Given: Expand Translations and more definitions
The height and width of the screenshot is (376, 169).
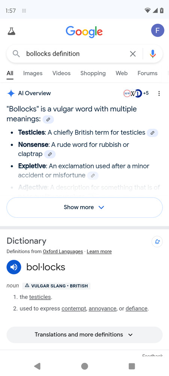Looking at the screenshot, I should point(84,335).
